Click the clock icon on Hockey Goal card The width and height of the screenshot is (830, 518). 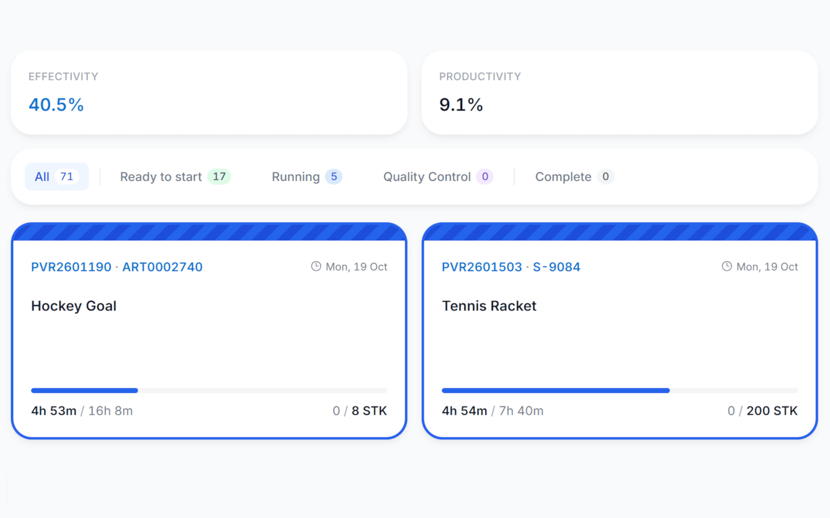pyautogui.click(x=316, y=266)
